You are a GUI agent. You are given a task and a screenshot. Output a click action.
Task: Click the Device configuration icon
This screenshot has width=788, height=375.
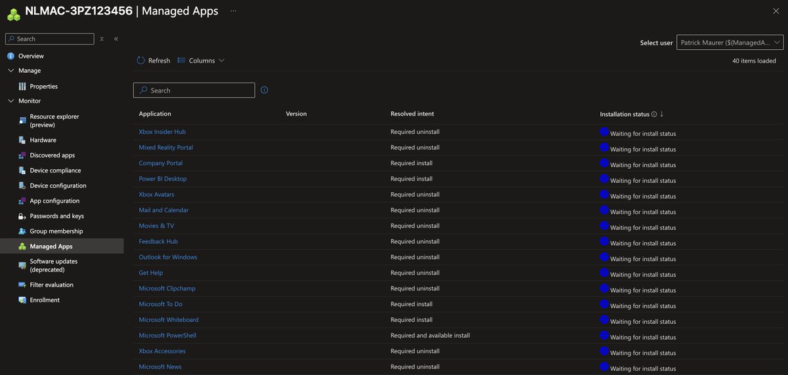[x=22, y=186]
